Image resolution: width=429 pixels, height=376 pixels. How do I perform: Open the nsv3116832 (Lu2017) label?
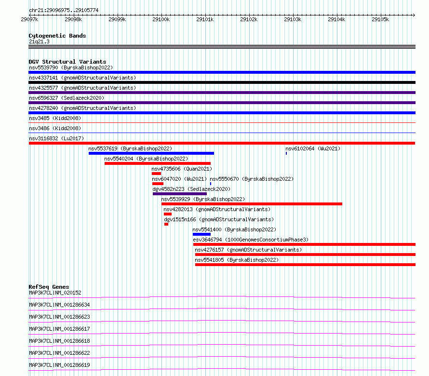56,138
